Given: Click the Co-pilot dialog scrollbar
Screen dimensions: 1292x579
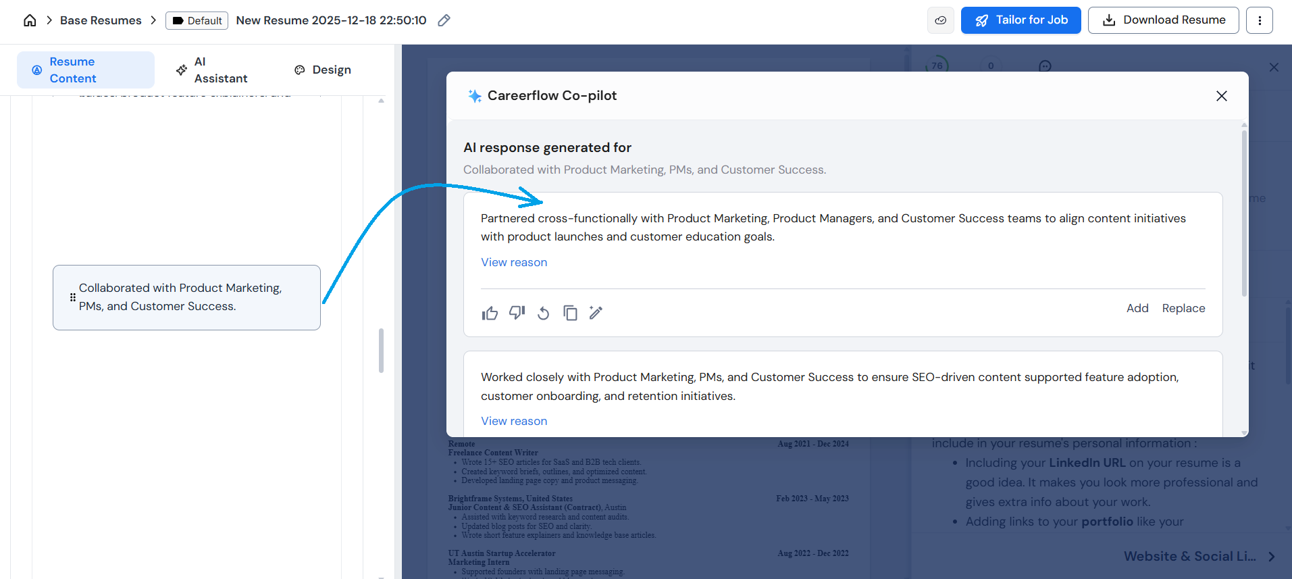Looking at the screenshot, I should coord(1244,213).
